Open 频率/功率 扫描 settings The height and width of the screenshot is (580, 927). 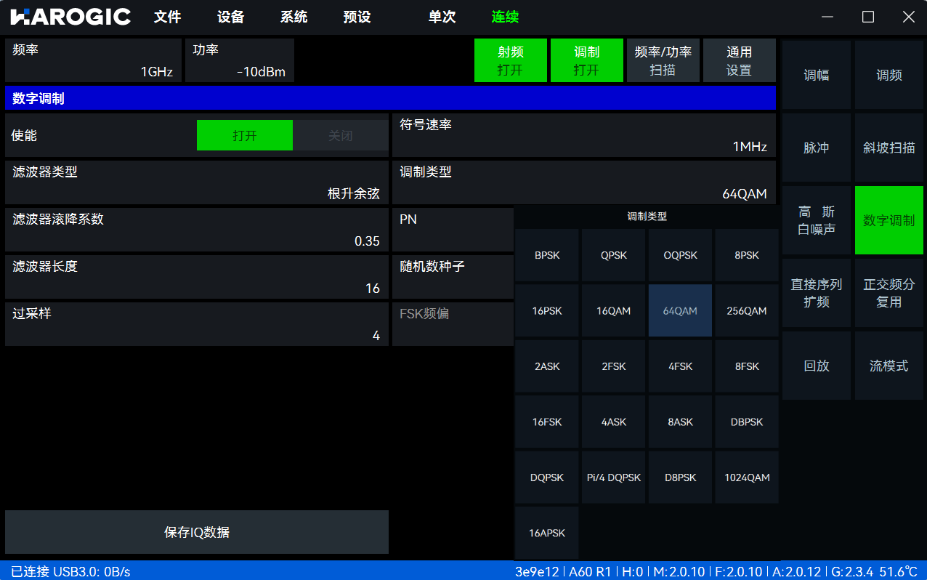[663, 60]
